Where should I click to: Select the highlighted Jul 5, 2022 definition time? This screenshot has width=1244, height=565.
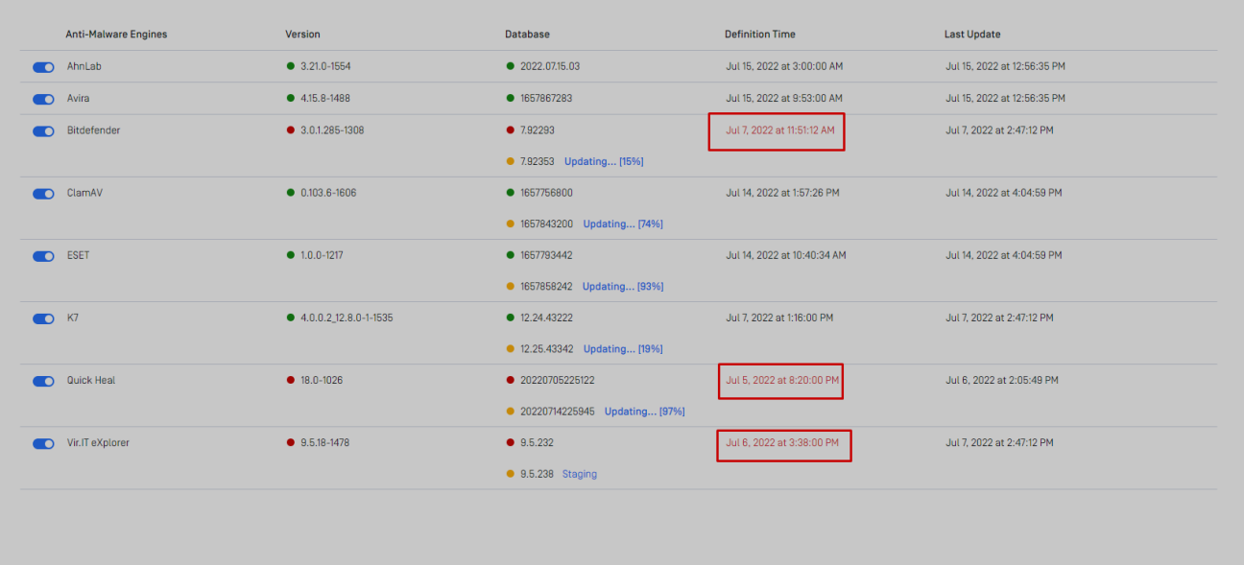click(x=782, y=381)
